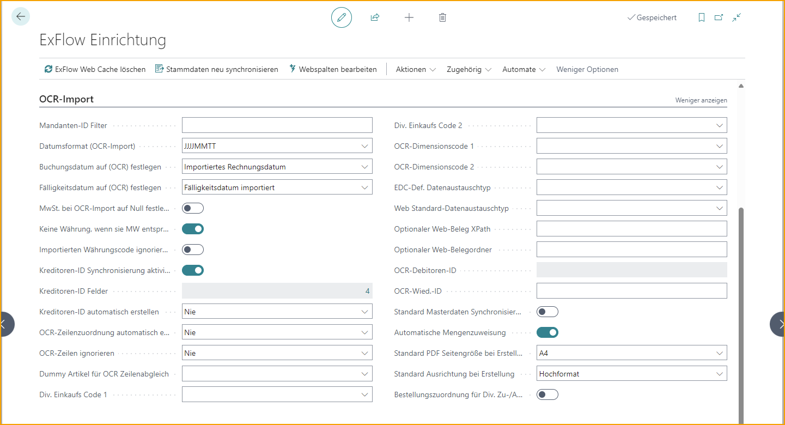The height and width of the screenshot is (425, 785).
Task: Click the scrollbar up arrow
Action: (741, 86)
